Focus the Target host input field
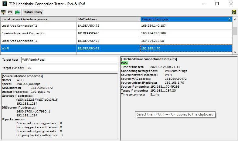Viewport: 238px width, 141px height. 70,60
